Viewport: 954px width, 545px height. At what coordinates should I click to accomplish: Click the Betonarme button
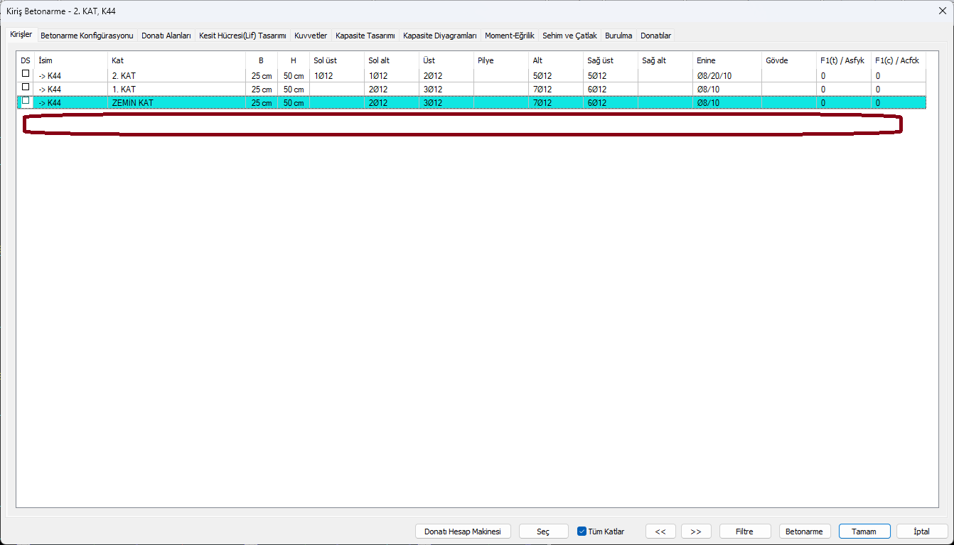pyautogui.click(x=805, y=531)
